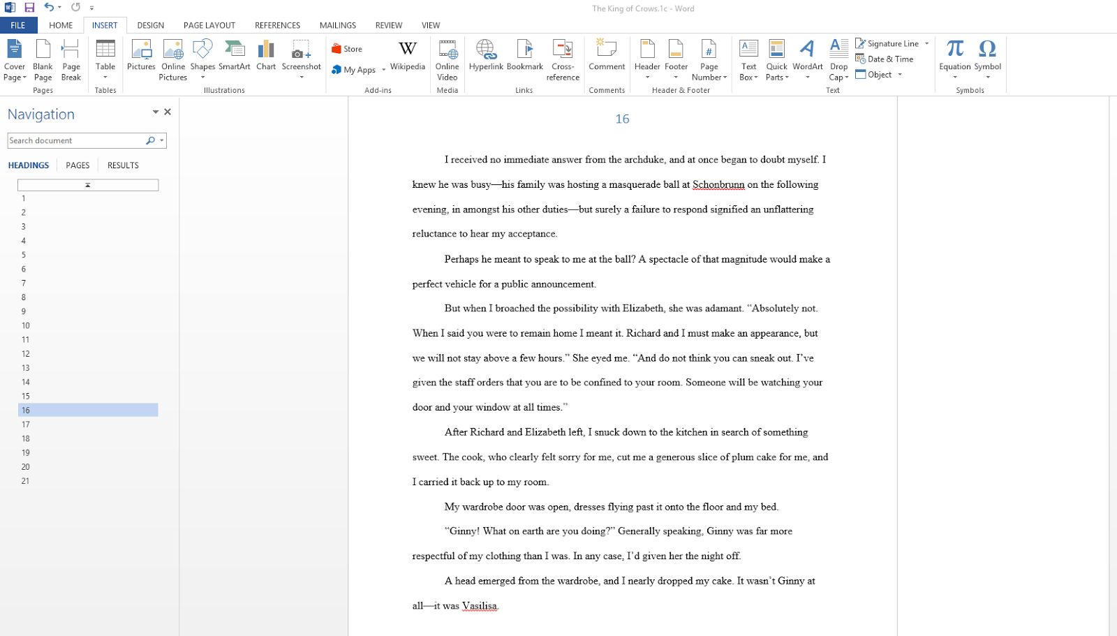The image size is (1117, 636).
Task: Expand the Page Number dropdown
Action: pos(709,72)
